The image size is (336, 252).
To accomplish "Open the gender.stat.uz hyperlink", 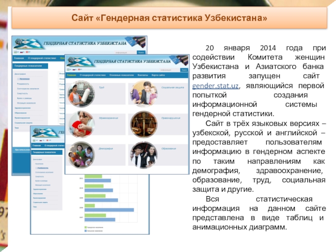I will (215, 86).
